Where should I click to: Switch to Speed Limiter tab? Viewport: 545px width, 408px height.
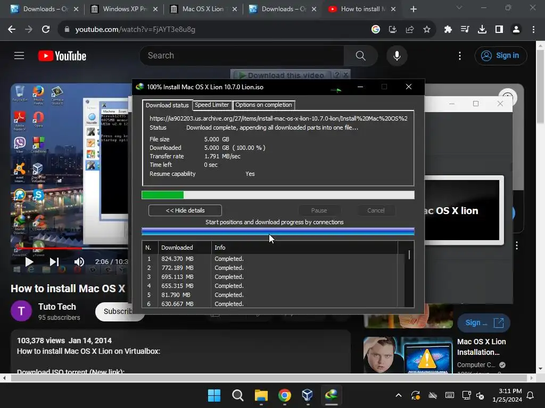(212, 105)
